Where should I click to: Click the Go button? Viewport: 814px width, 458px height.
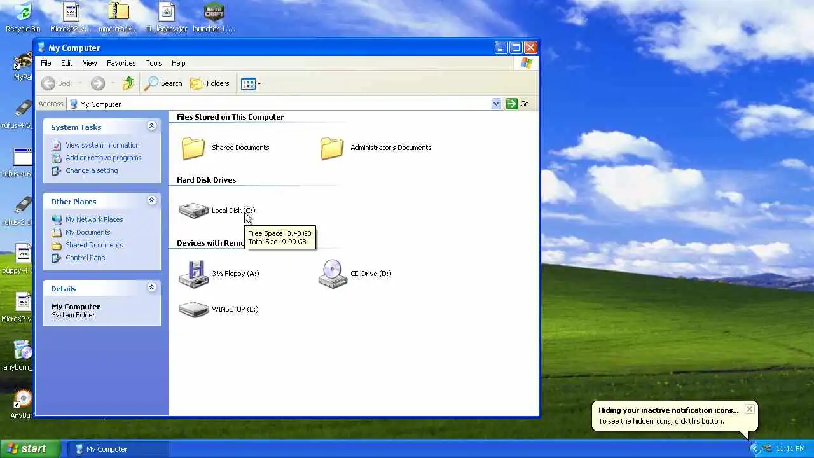[518, 104]
